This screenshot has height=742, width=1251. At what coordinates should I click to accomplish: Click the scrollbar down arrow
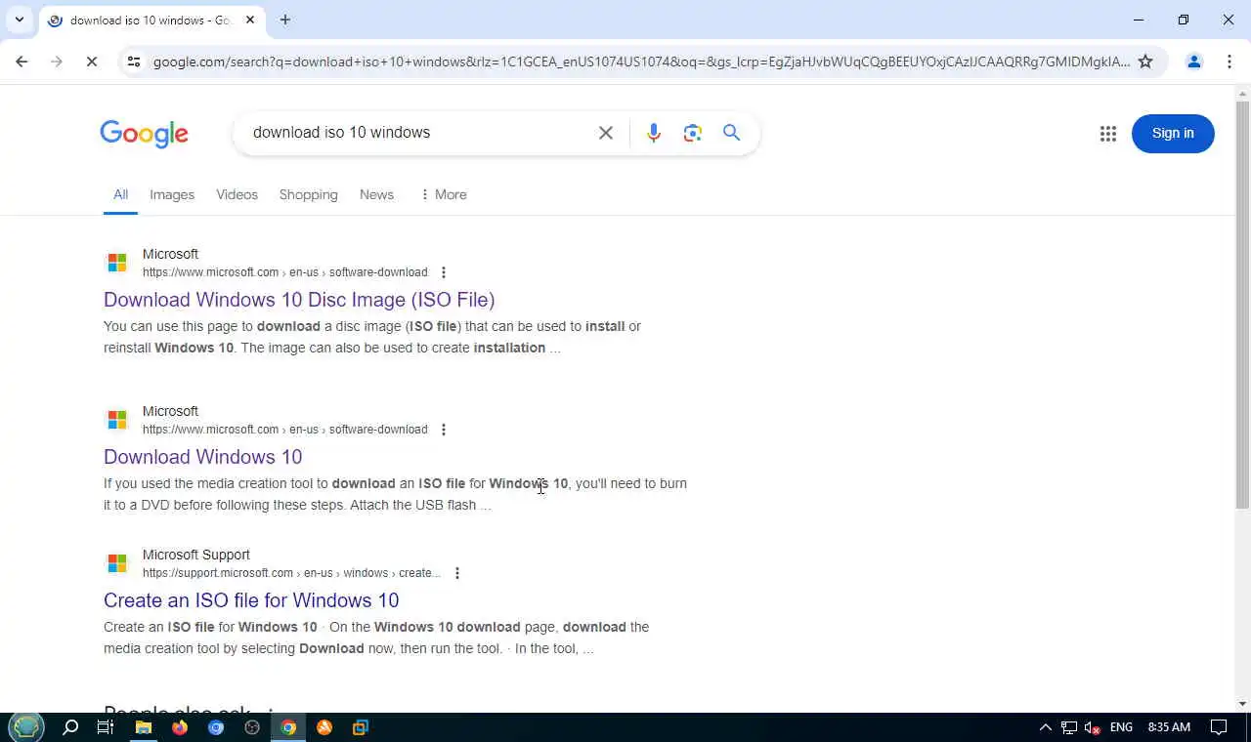click(x=1242, y=704)
